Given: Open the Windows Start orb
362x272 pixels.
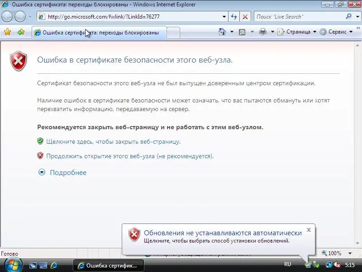Looking at the screenshot, I should click(14, 265).
